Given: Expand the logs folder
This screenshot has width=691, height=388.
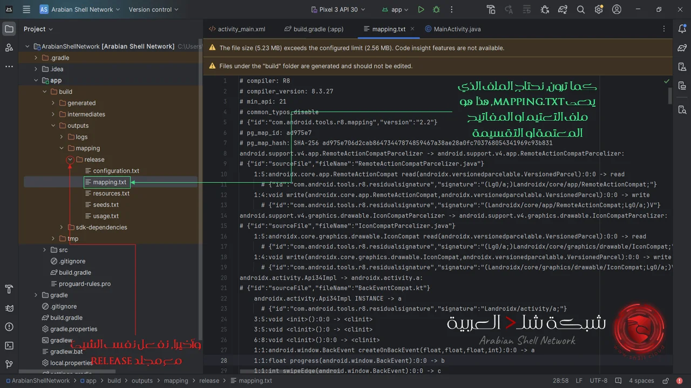Looking at the screenshot, I should point(62,137).
